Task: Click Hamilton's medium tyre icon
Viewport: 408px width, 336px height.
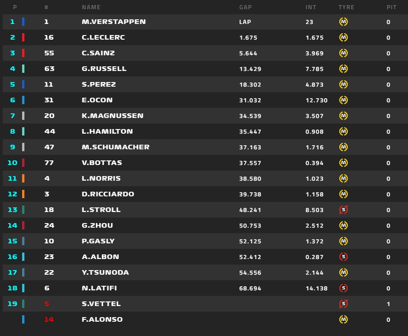Action: [x=343, y=131]
